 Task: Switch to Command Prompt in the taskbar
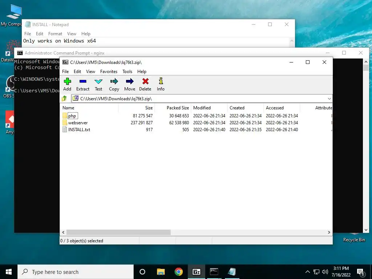[x=214, y=272]
